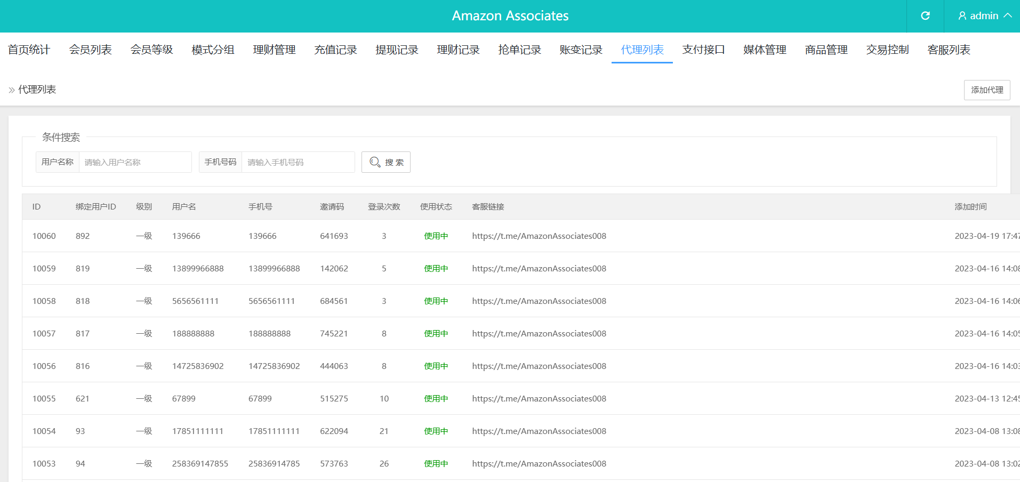Open 理财管理 tab
The height and width of the screenshot is (482, 1020).
point(275,50)
